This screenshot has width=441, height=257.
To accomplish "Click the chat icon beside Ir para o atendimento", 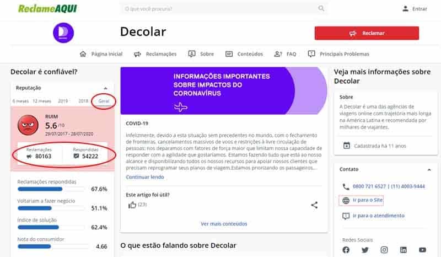I will (x=346, y=216).
